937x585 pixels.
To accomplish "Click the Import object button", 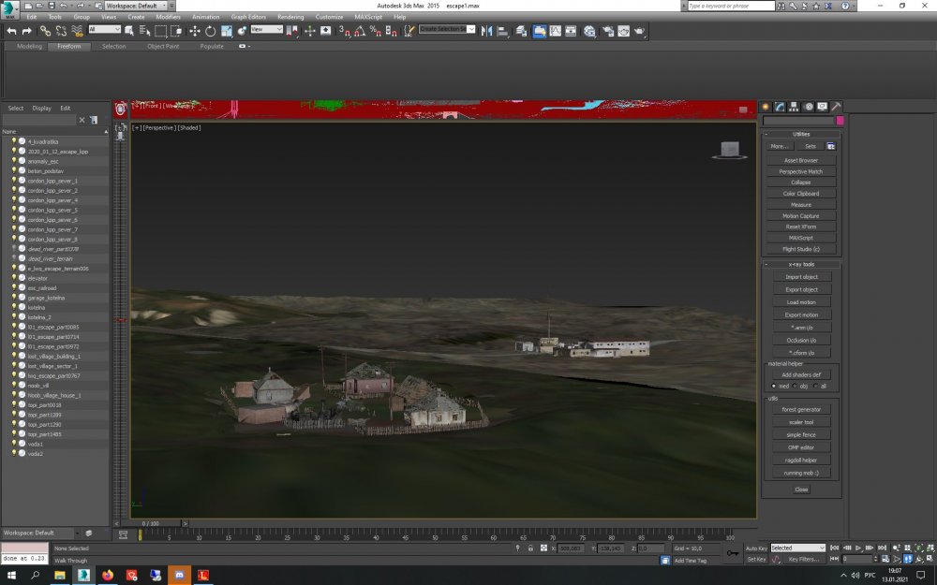I will [801, 277].
